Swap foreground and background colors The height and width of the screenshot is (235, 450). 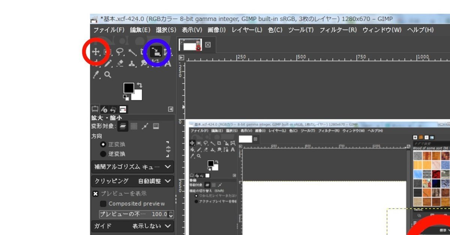[139, 85]
